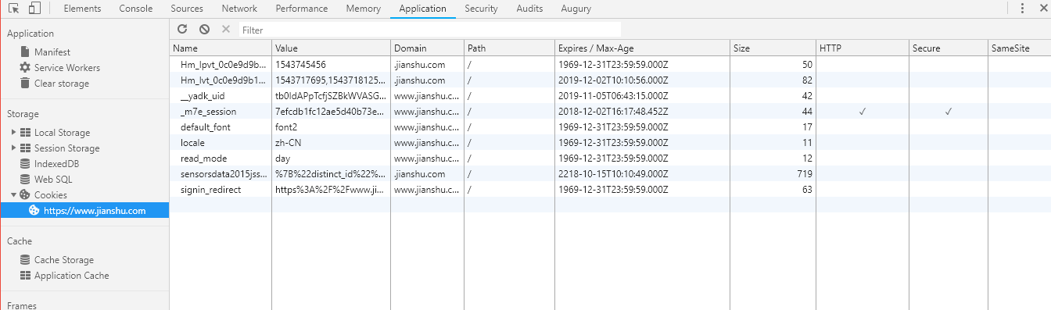Image resolution: width=1051 pixels, height=310 pixels.
Task: Click the font2 value cell
Action: point(331,127)
